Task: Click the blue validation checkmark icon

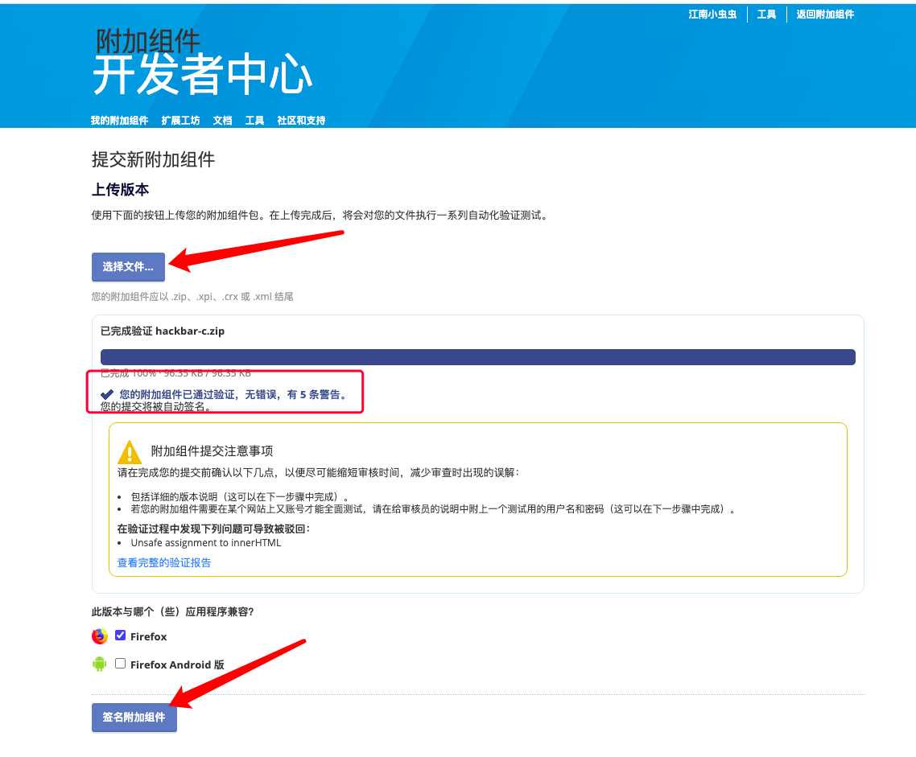Action: tap(107, 394)
